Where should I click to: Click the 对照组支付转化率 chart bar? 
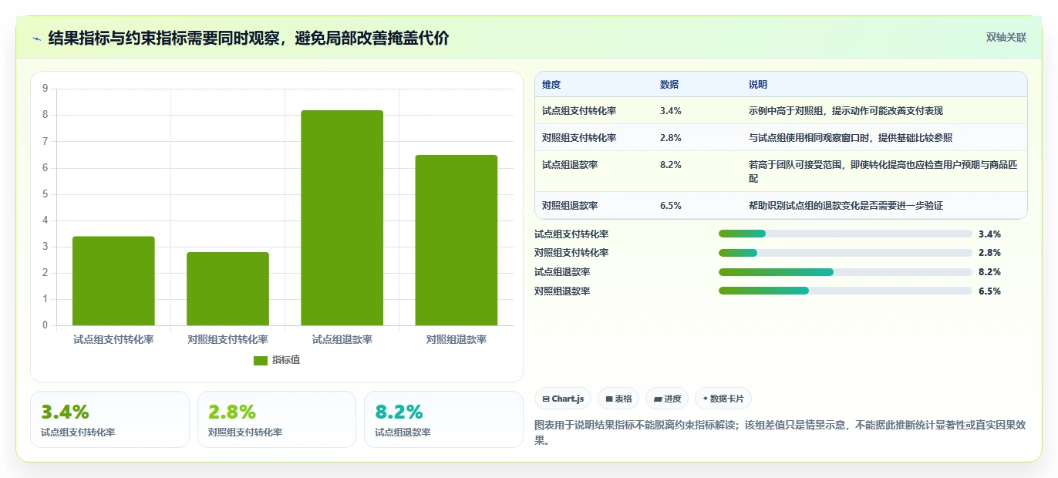227,288
